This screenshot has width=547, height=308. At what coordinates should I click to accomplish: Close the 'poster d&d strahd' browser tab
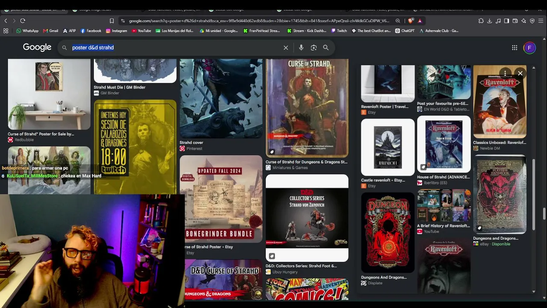tap(63, 9)
